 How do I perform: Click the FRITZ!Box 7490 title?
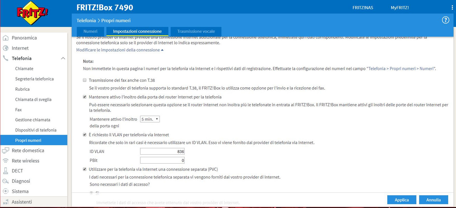(105, 7)
